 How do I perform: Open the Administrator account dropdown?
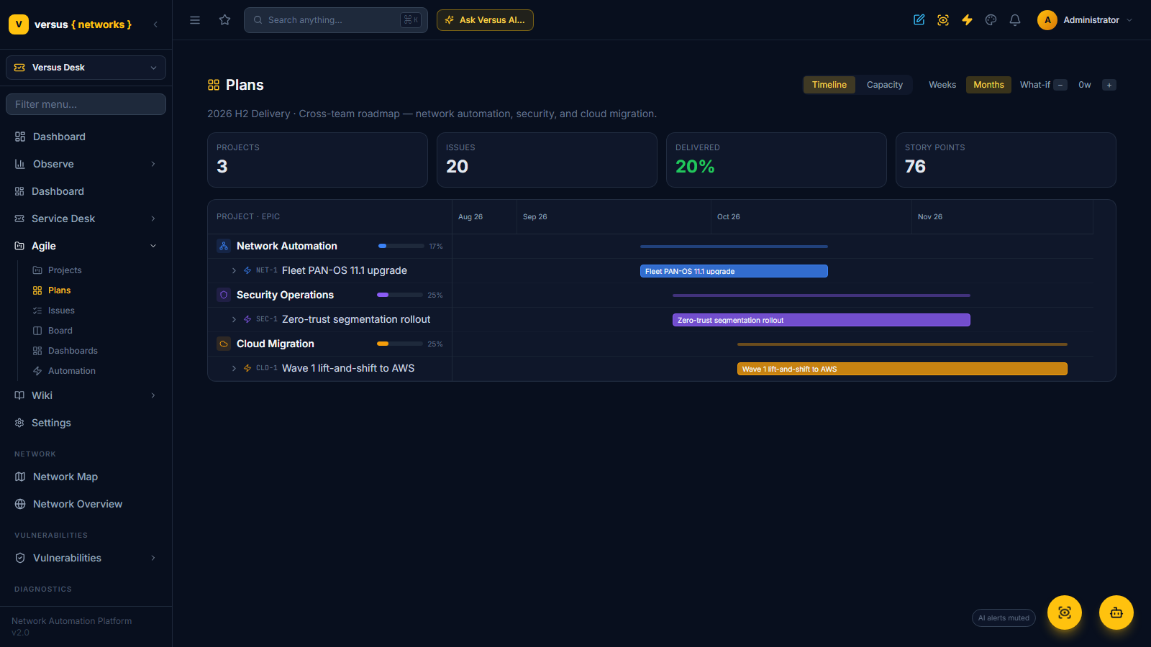coord(1086,20)
